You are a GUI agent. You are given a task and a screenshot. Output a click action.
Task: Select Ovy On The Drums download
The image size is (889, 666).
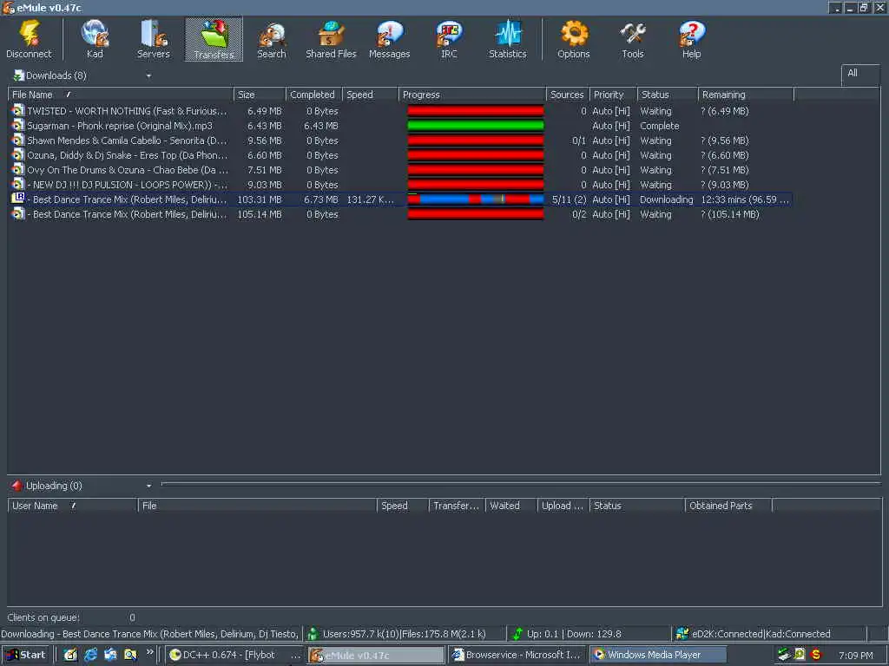point(400,170)
